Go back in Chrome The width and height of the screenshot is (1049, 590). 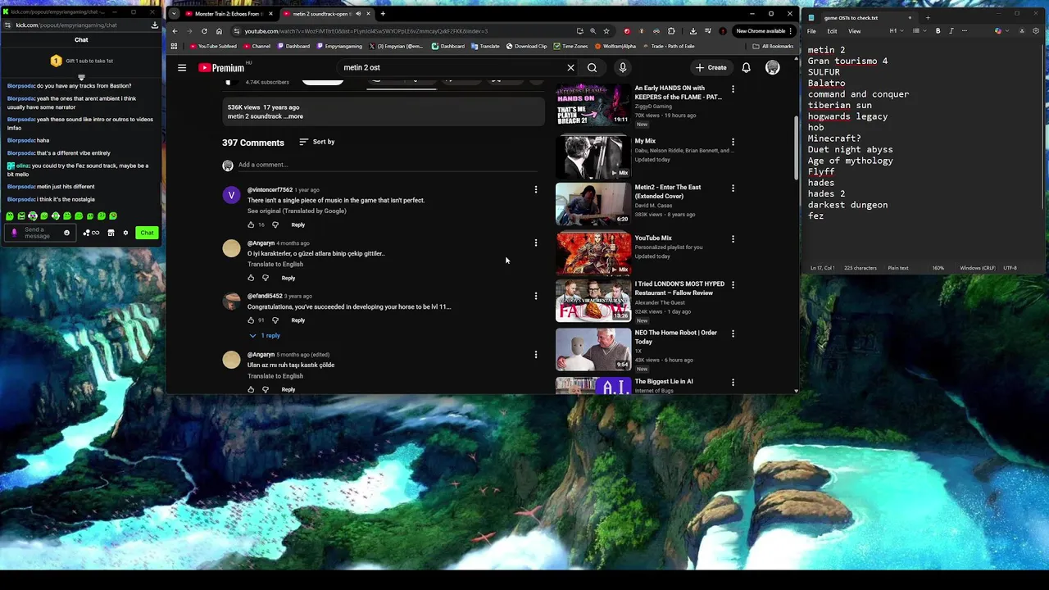point(175,31)
